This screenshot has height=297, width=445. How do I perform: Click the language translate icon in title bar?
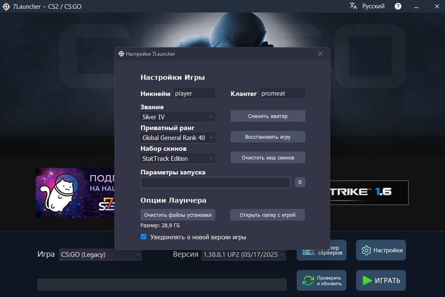coord(353,6)
